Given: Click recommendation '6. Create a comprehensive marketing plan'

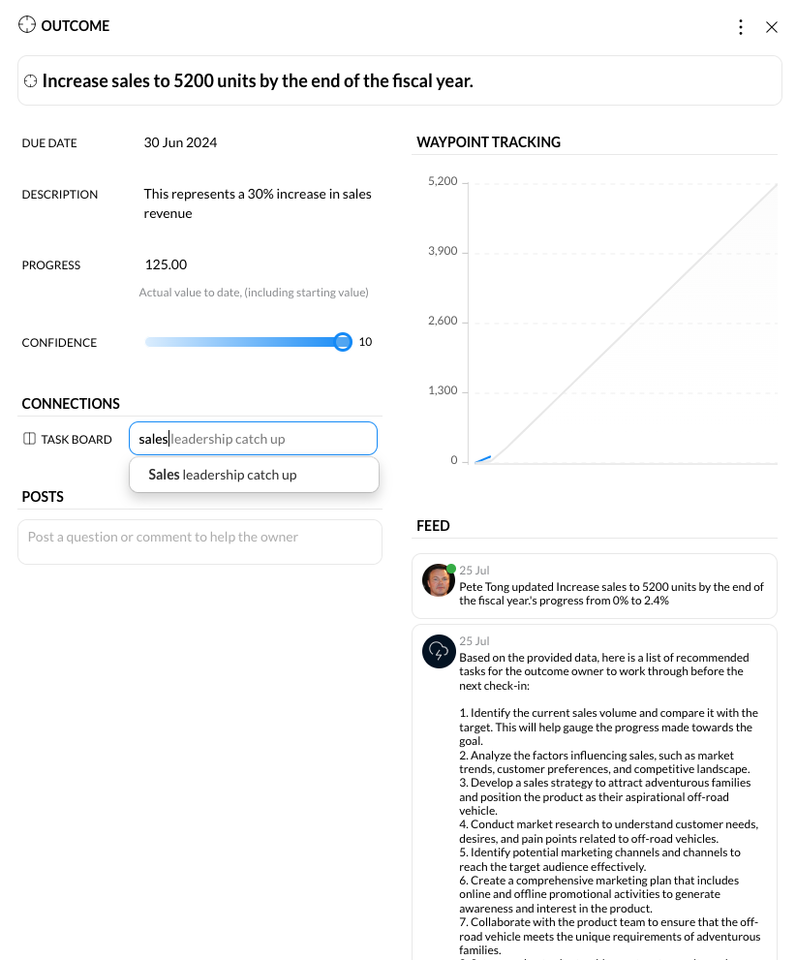Looking at the screenshot, I should pyautogui.click(x=599, y=894).
